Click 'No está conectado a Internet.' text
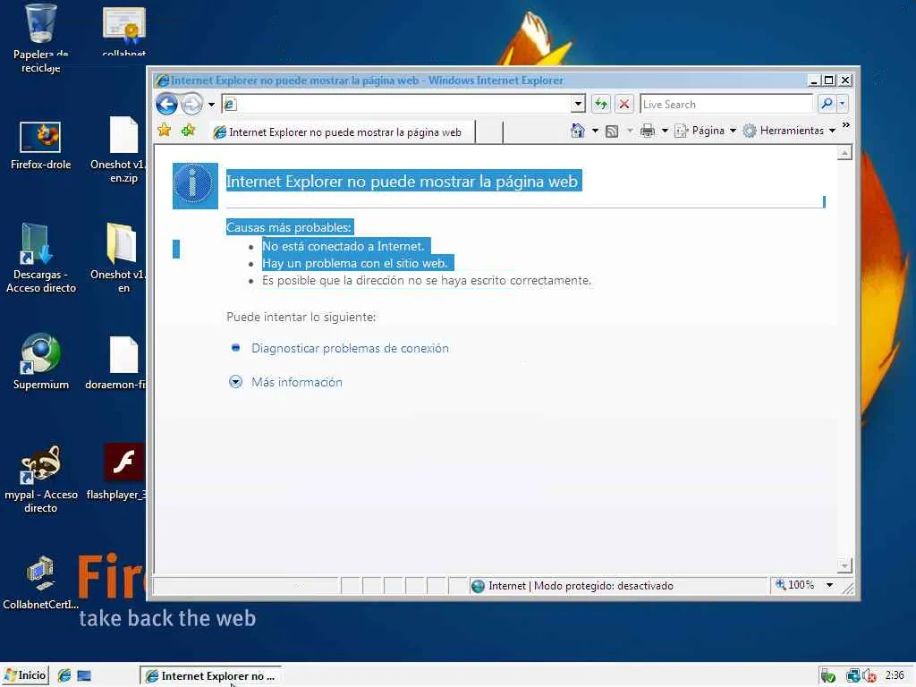This screenshot has height=687, width=916. pos(343,247)
